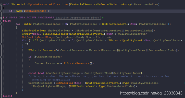
Task: Collapse the FeatureLevelIndex for loop
Action: click(1, 24)
